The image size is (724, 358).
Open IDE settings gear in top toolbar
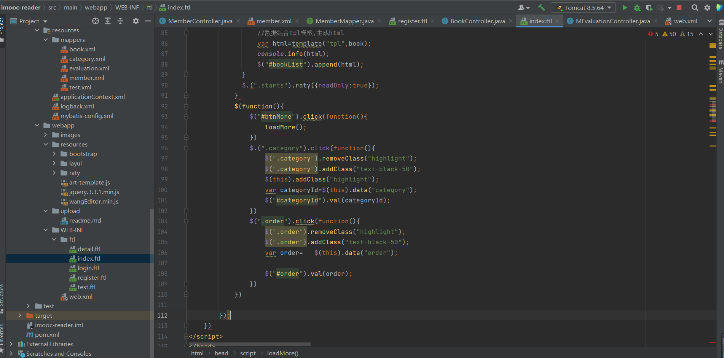click(x=707, y=8)
